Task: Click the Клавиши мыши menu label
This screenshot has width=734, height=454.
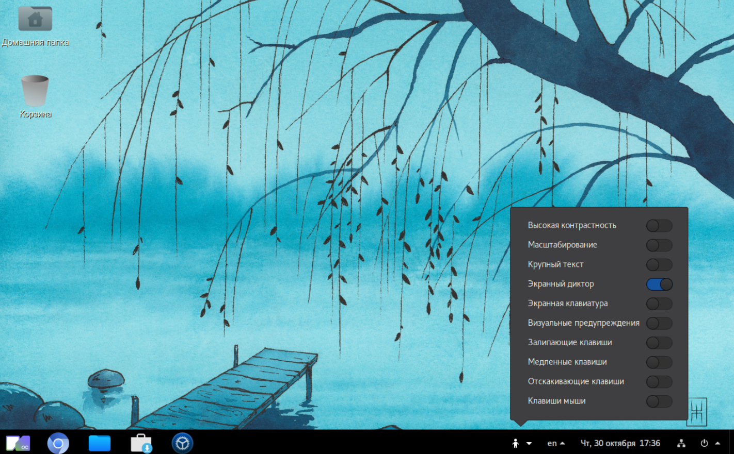Action: 556,401
